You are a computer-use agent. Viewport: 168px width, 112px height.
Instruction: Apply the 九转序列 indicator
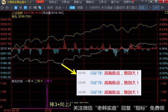[x=94, y=7]
